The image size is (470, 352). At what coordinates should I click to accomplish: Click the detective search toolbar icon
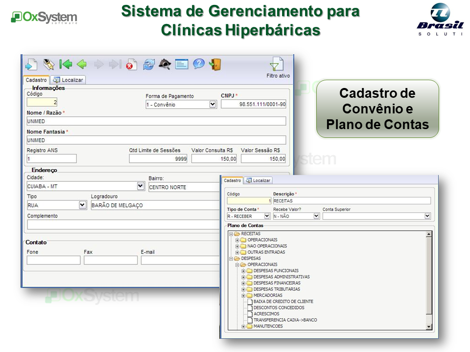pyautogui.click(x=165, y=65)
